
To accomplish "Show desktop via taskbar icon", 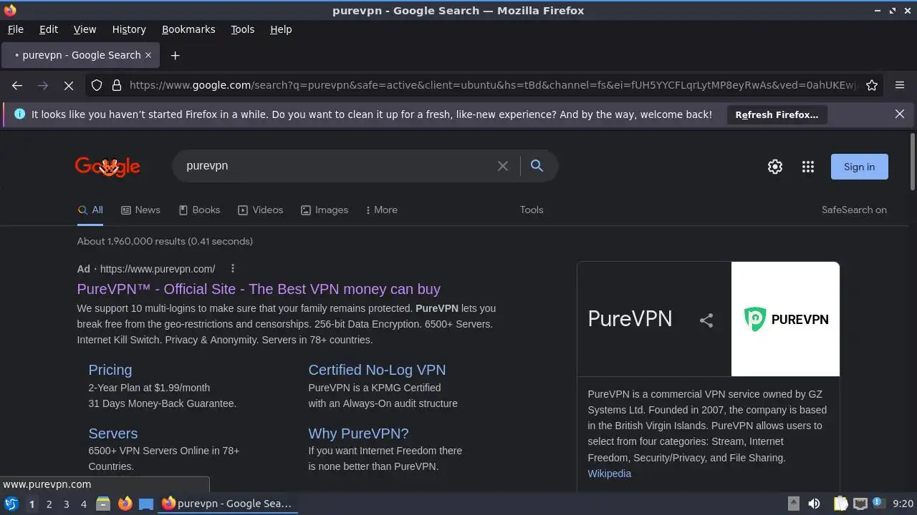I will 146,504.
